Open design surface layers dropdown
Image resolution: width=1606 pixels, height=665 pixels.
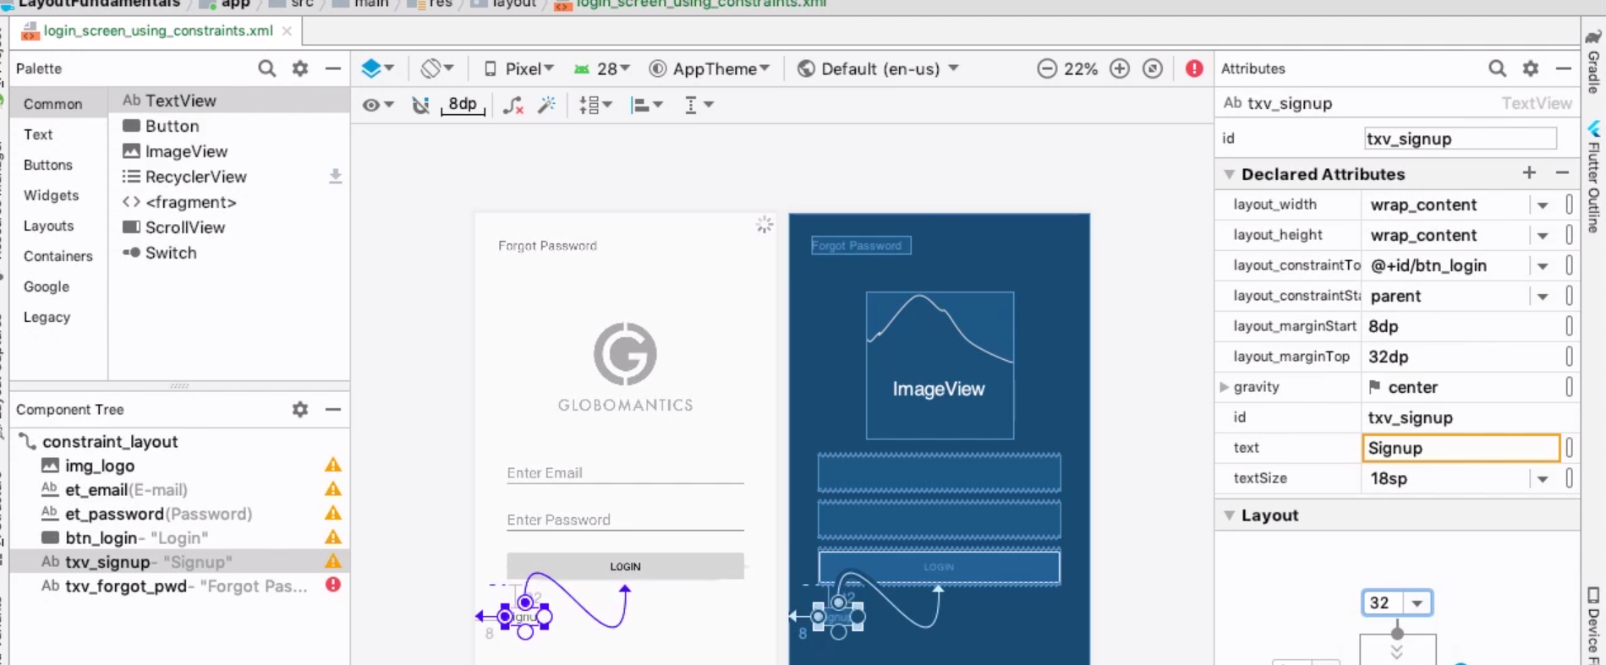coord(378,68)
